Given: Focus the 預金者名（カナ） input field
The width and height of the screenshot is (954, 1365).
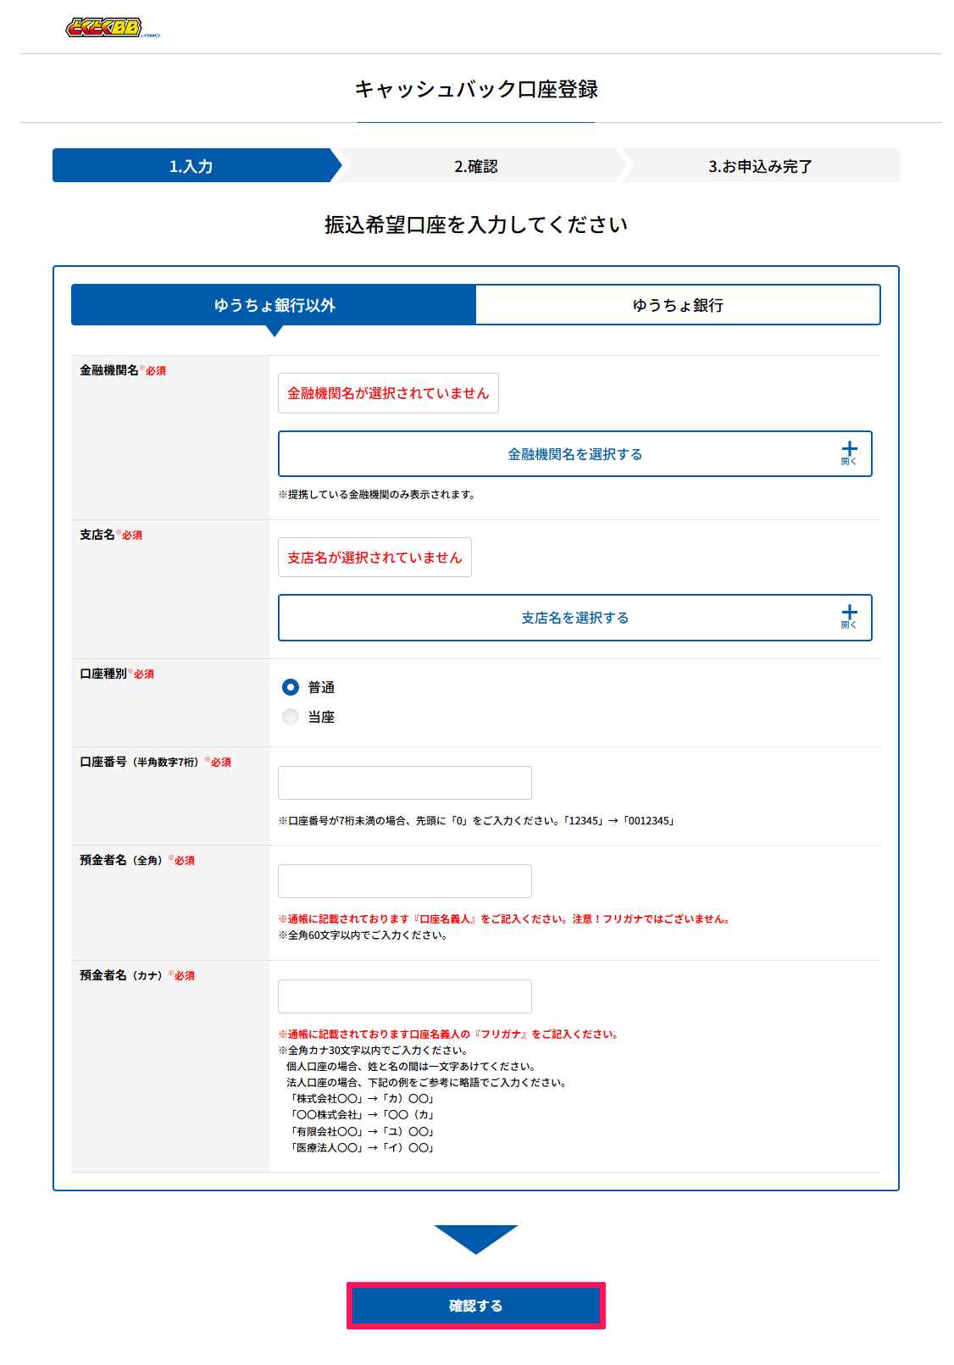Looking at the screenshot, I should (x=405, y=996).
